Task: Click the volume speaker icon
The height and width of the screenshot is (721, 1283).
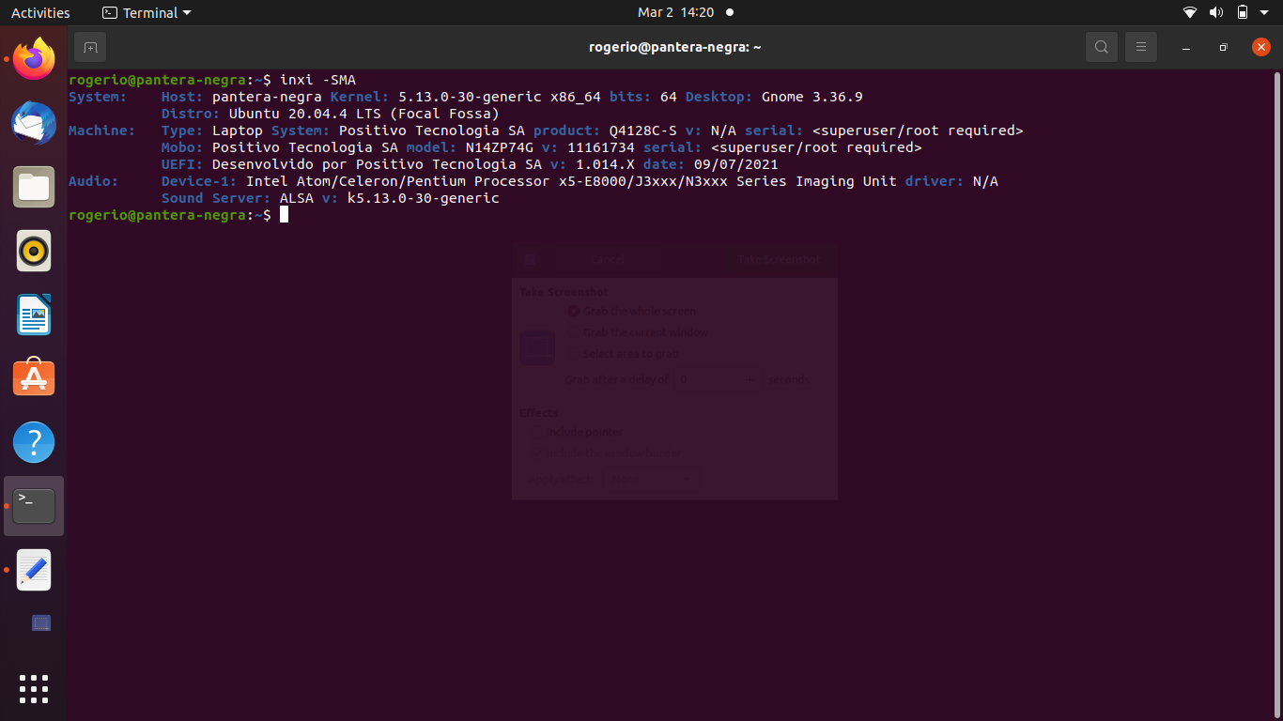Action: tap(1216, 13)
